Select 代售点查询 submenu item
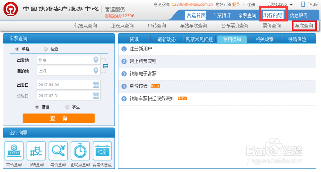 pyautogui.click(x=86, y=26)
